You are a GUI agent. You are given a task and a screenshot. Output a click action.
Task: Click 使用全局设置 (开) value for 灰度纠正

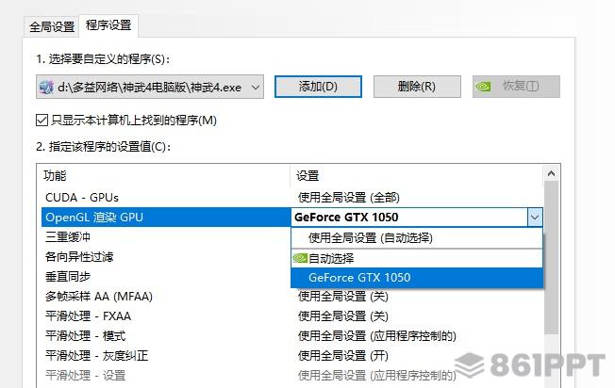click(343, 355)
